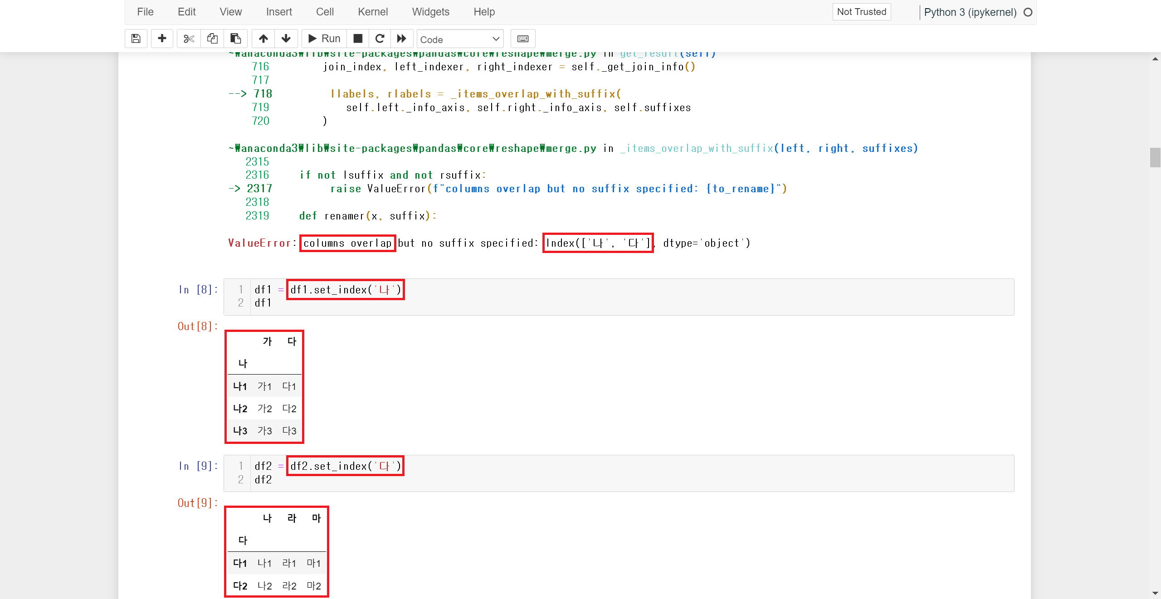Move selected cell down arrow
Screen dimensions: 1161x599
286,39
